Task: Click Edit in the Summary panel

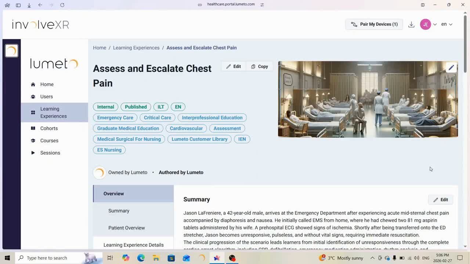Action: pyautogui.click(x=441, y=200)
